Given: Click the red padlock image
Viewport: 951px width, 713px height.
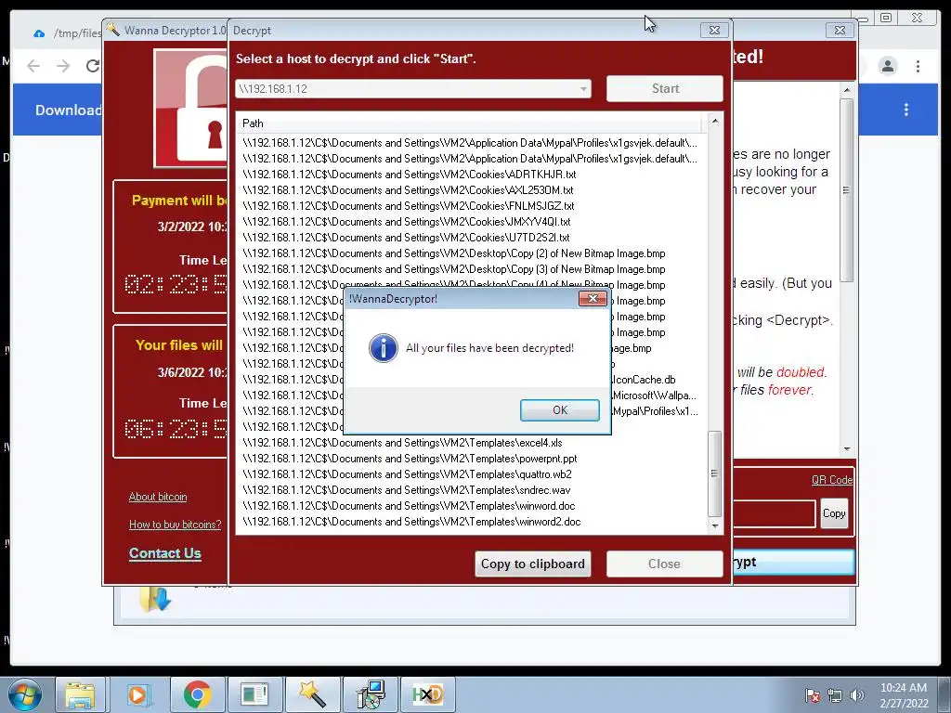Looking at the screenshot, I should click(x=191, y=109).
